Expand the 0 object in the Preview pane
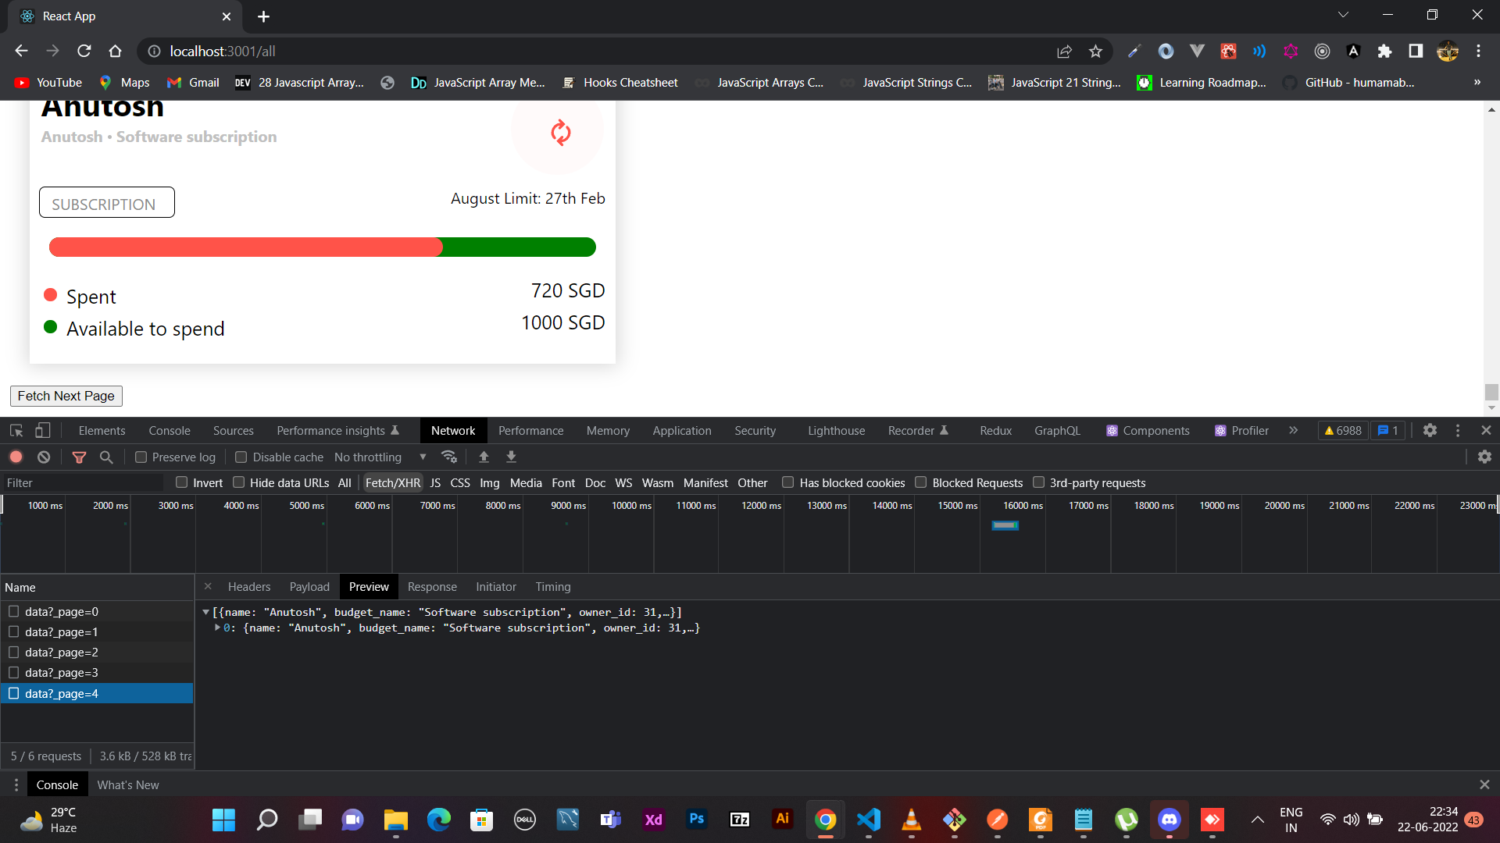The height and width of the screenshot is (843, 1500). pyautogui.click(x=217, y=628)
